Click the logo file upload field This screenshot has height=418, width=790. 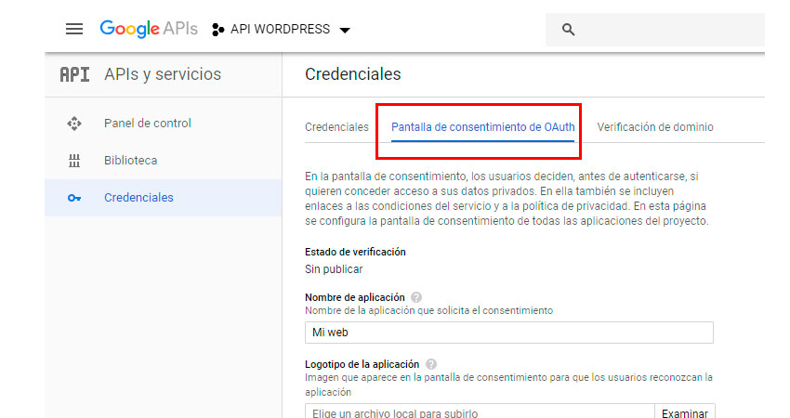(x=480, y=411)
